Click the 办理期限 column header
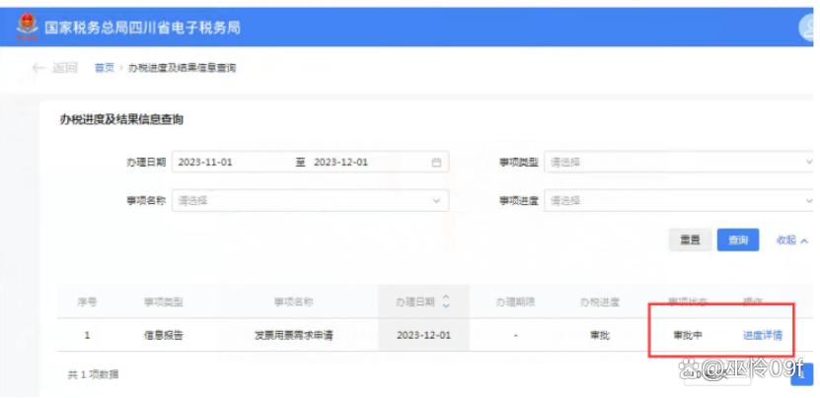Screen dimensions: 820x398 (x=516, y=301)
